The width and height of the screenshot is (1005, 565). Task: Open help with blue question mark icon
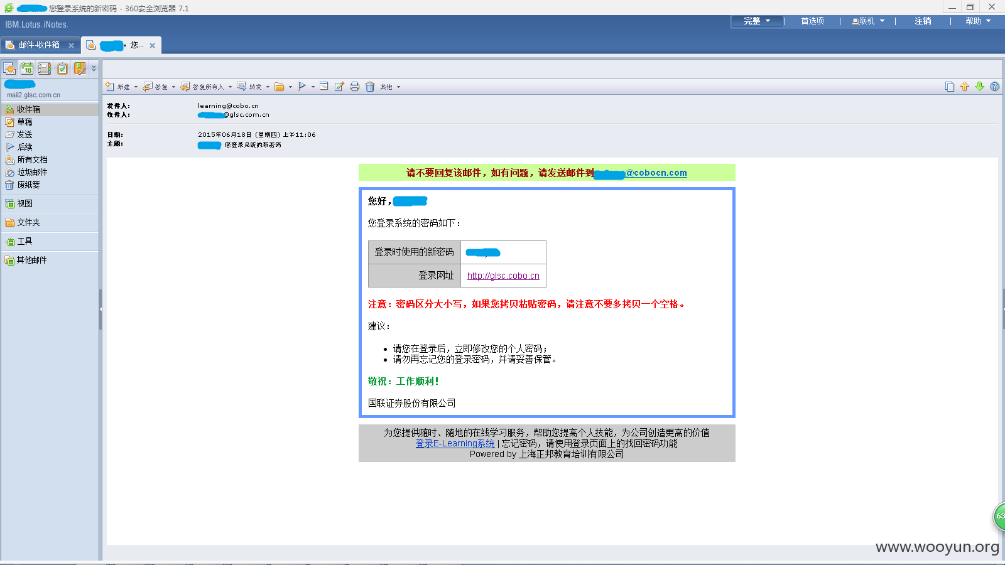995,87
